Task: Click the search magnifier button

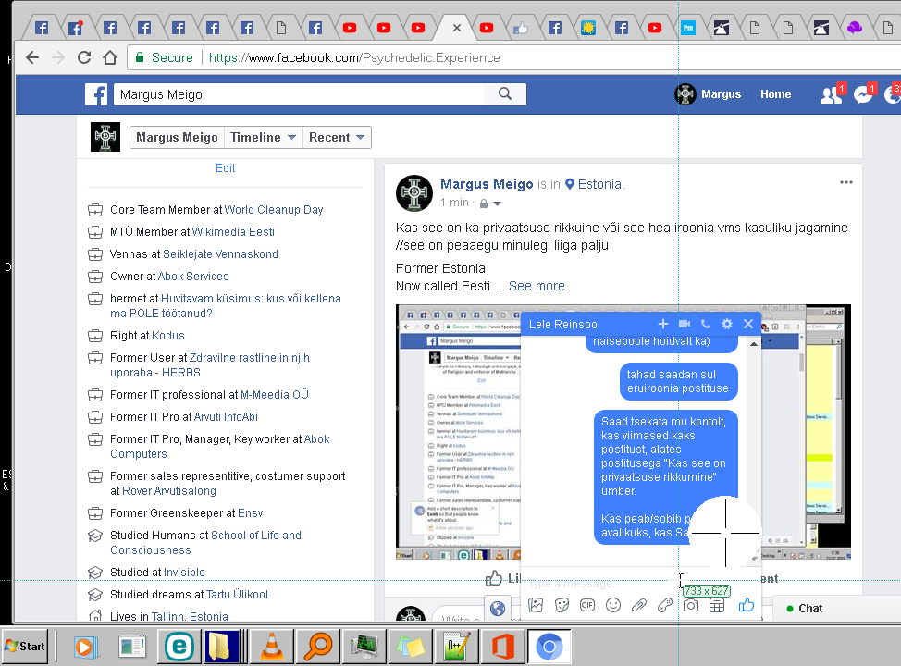Action: 504,93
